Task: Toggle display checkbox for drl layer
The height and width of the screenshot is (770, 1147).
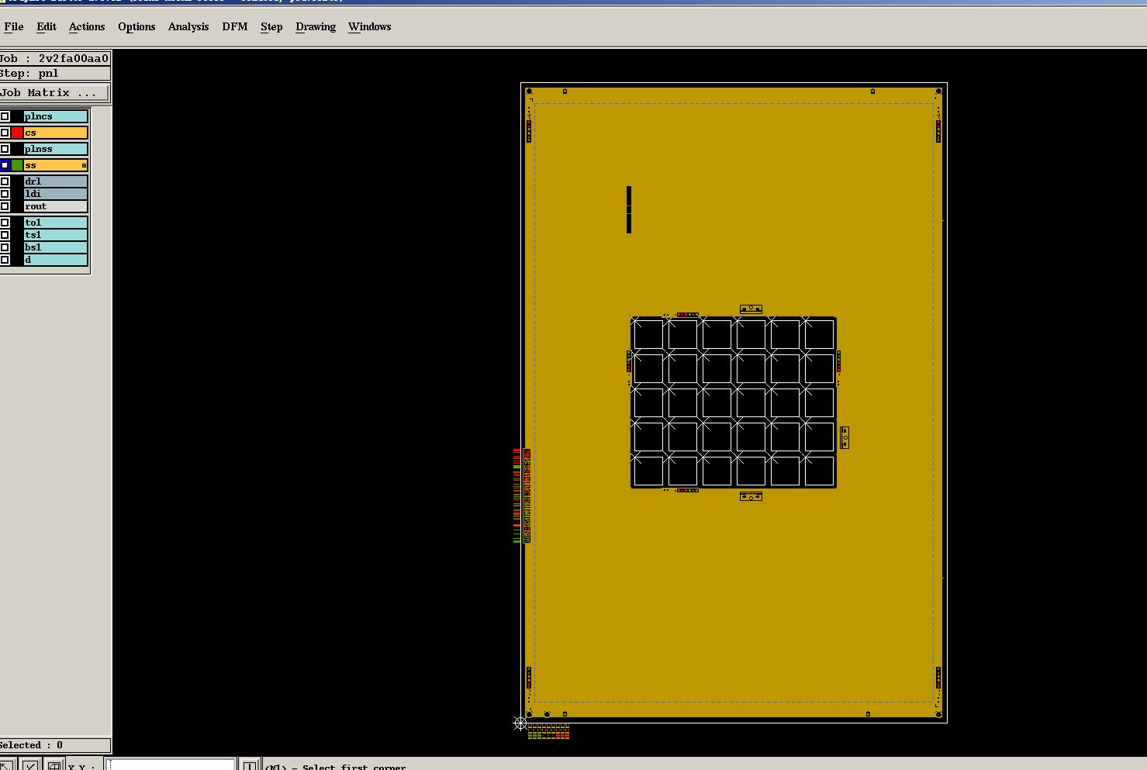Action: [5, 181]
